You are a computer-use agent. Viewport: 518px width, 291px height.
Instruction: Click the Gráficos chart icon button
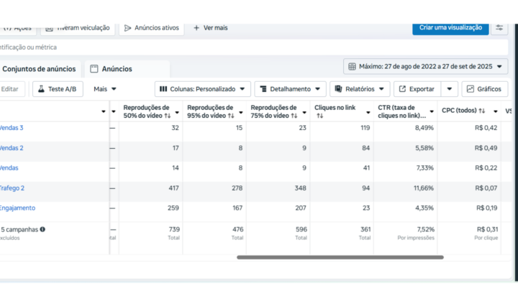[471, 89]
